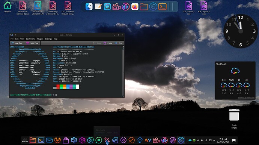The width and height of the screenshot is (259, 145).
Task: Click Split View in Konsole toolbar
Action: tap(32, 43)
